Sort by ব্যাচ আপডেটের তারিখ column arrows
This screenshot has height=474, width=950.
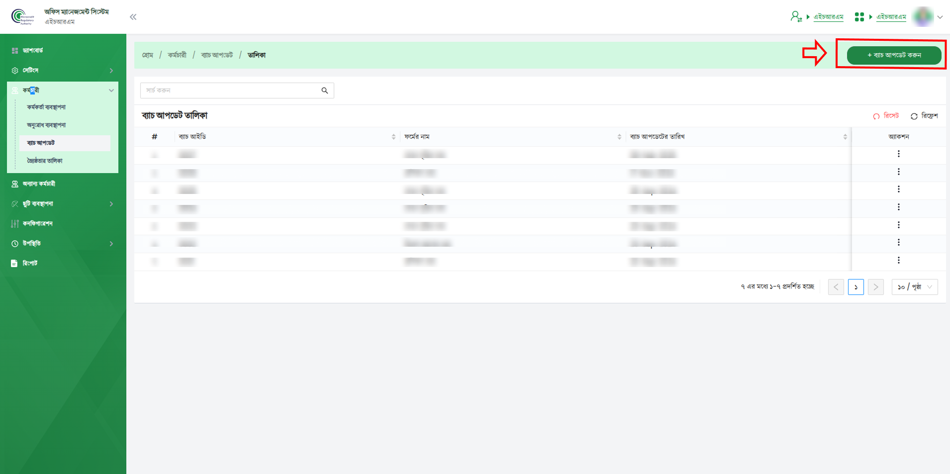pyautogui.click(x=845, y=137)
